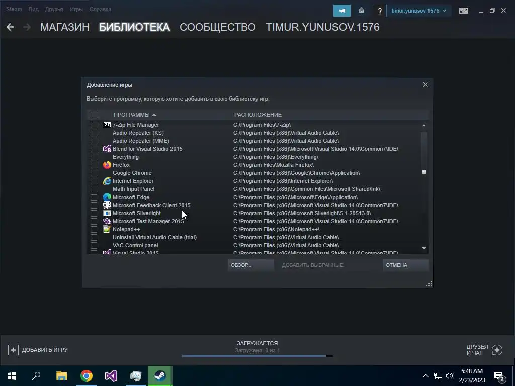The height and width of the screenshot is (386, 515).
Task: Go back with the left arrow
Action: pyautogui.click(x=11, y=27)
